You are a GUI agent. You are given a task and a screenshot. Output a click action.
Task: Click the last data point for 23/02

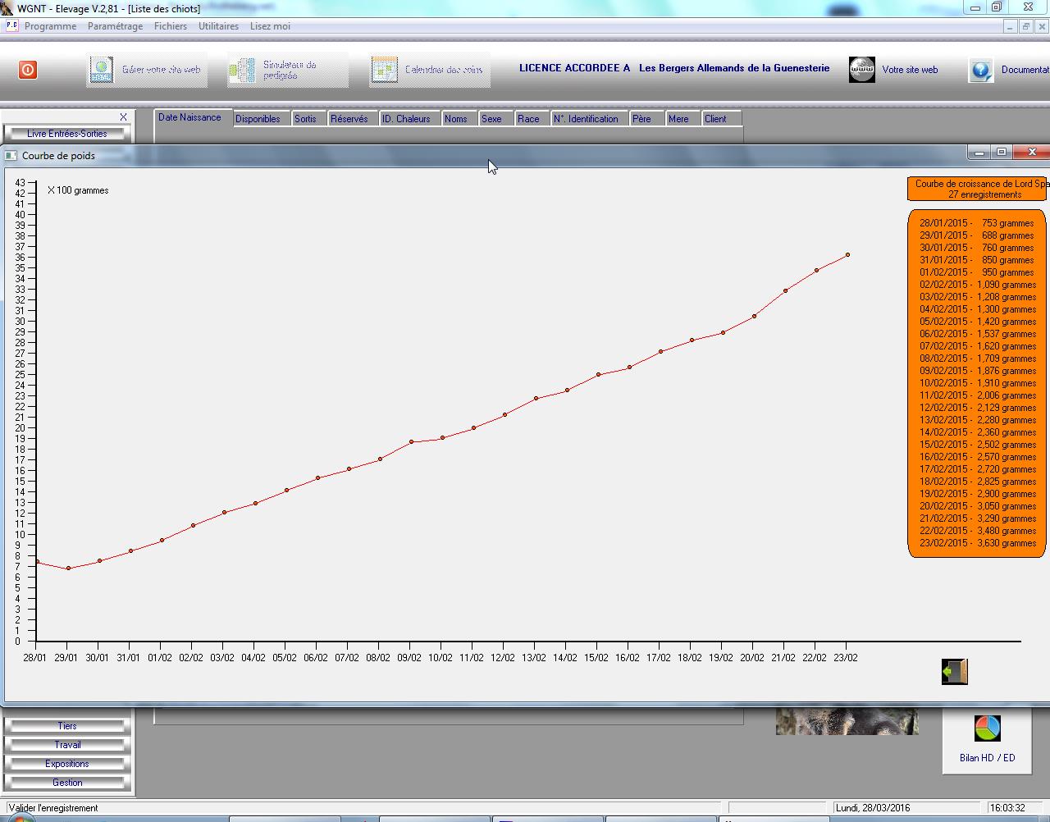point(847,255)
